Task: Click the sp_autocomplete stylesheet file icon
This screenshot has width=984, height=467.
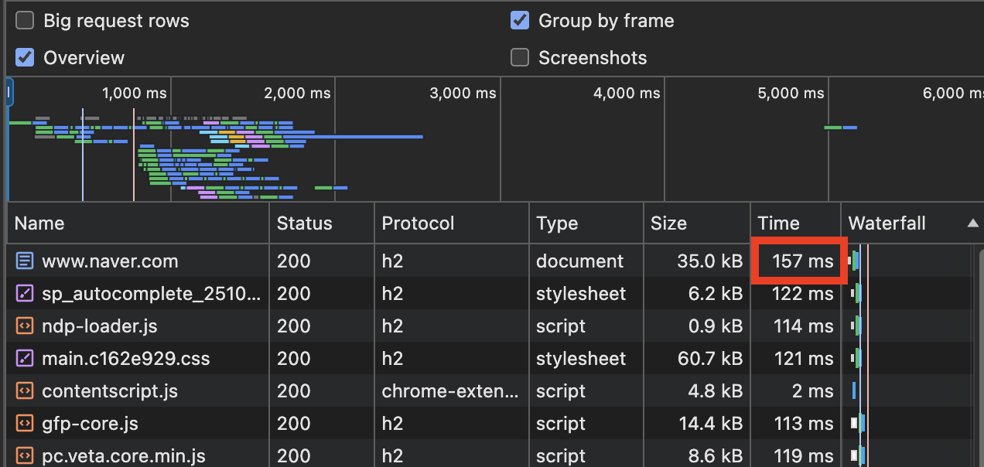Action: 26,294
